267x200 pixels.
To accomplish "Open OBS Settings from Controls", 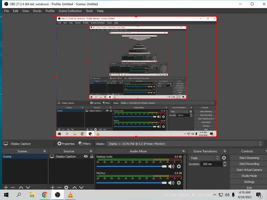I will coord(249,182).
